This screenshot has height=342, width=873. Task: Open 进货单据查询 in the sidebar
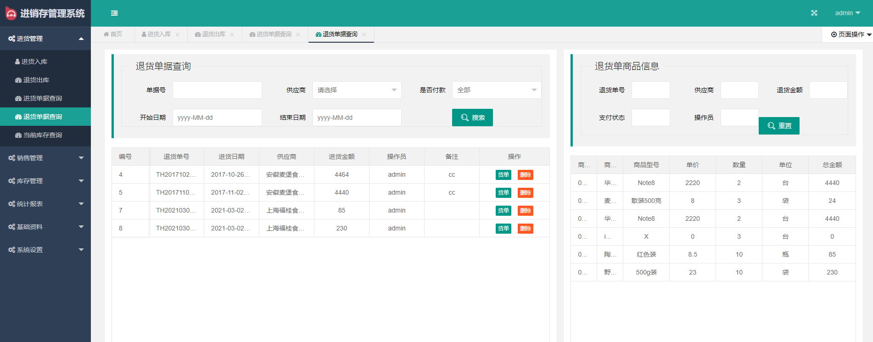(x=45, y=98)
